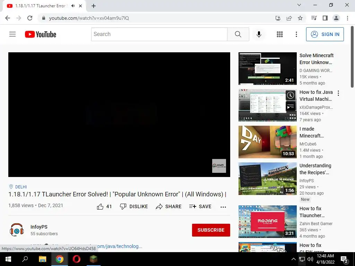
Task: Bookmark this page with star icon
Action: 300,18
